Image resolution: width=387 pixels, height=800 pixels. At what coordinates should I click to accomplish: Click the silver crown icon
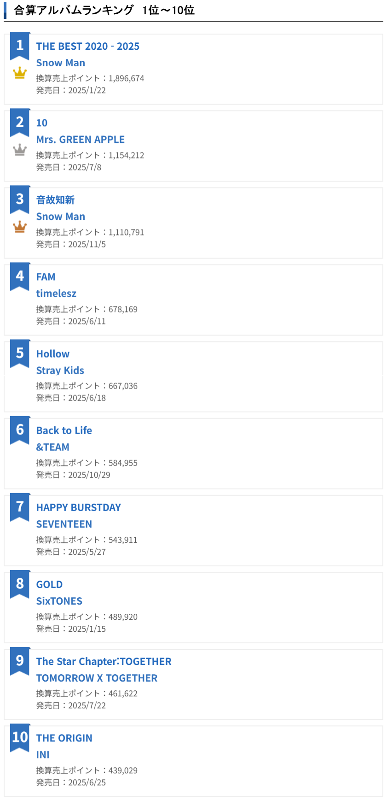point(20,150)
